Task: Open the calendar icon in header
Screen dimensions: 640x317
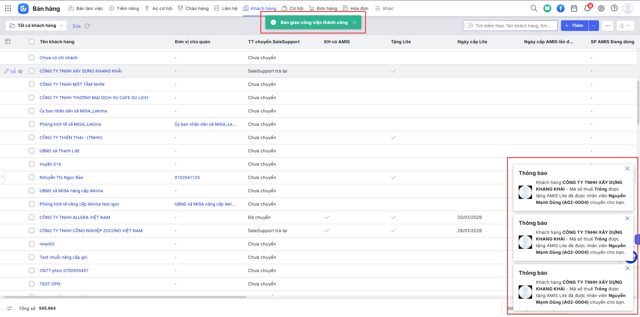Action: click(574, 8)
